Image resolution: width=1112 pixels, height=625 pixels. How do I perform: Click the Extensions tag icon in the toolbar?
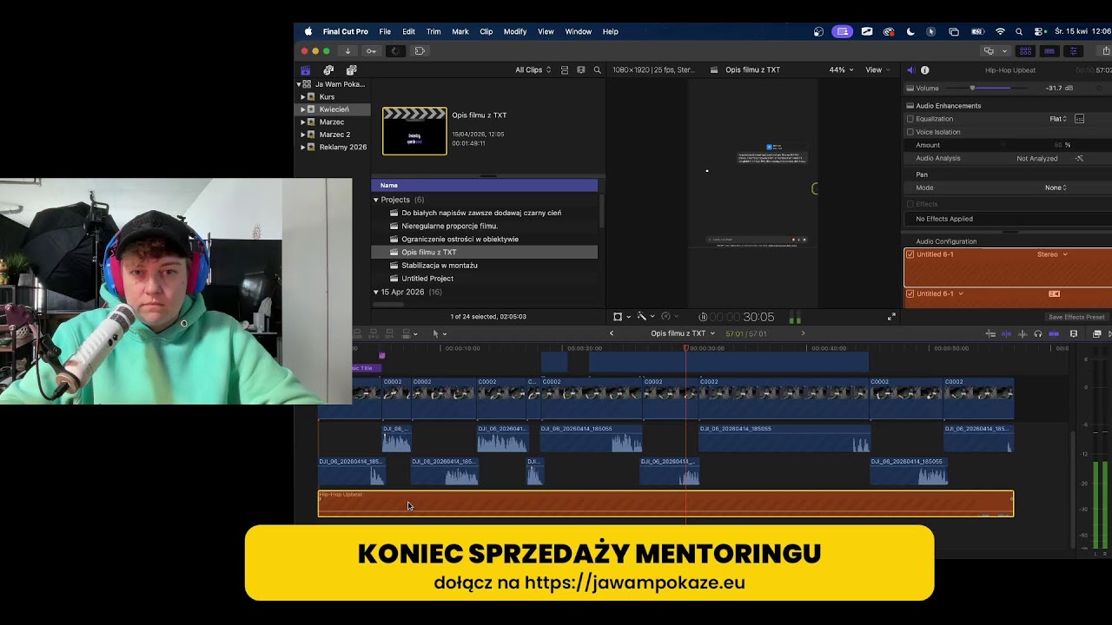coord(420,51)
